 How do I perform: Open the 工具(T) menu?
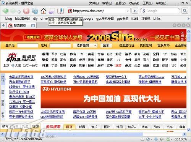(147, 3)
